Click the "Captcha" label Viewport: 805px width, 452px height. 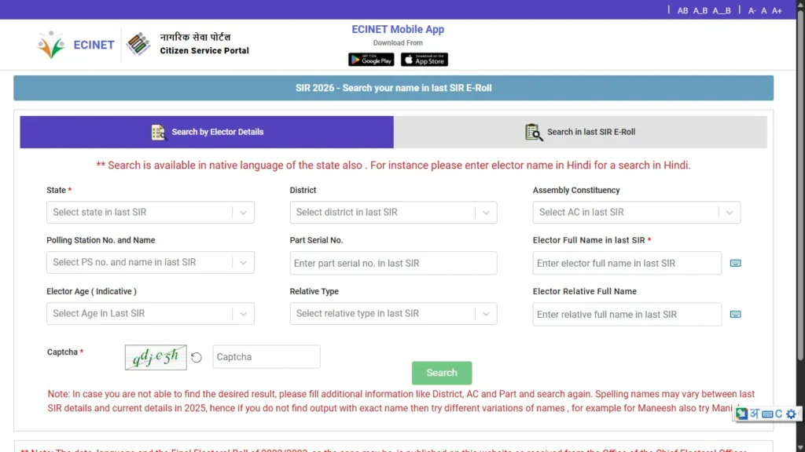[62, 352]
